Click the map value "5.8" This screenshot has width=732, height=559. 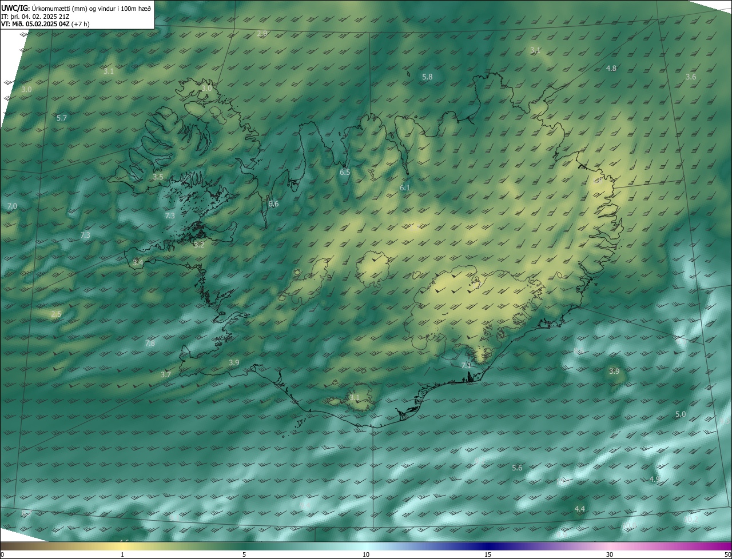(427, 77)
